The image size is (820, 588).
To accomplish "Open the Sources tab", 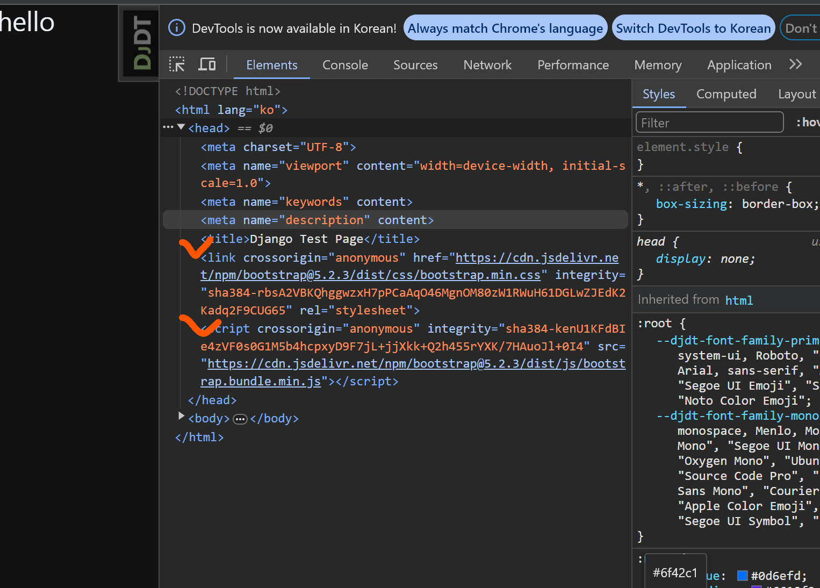I will (415, 65).
